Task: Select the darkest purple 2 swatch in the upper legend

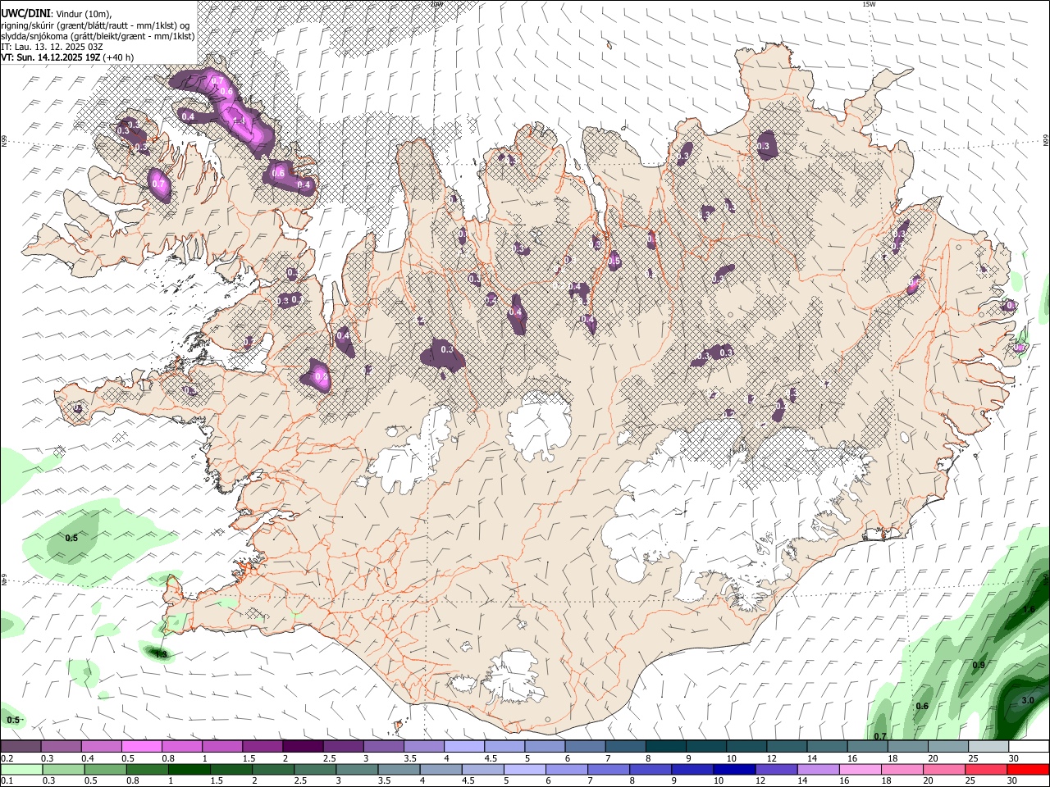Action: [x=303, y=747]
